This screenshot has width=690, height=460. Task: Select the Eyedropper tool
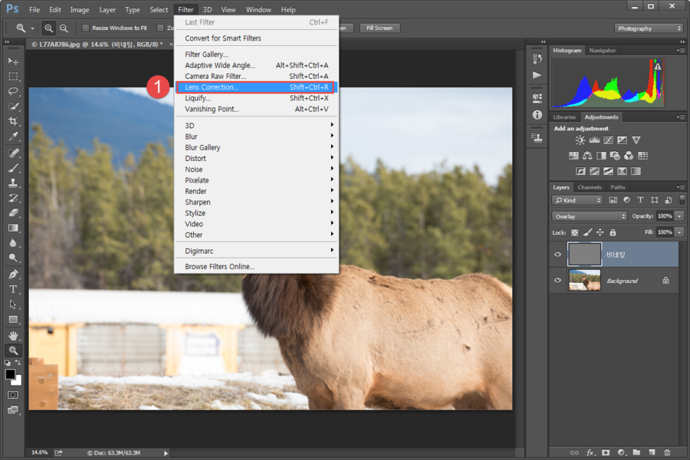[13, 136]
